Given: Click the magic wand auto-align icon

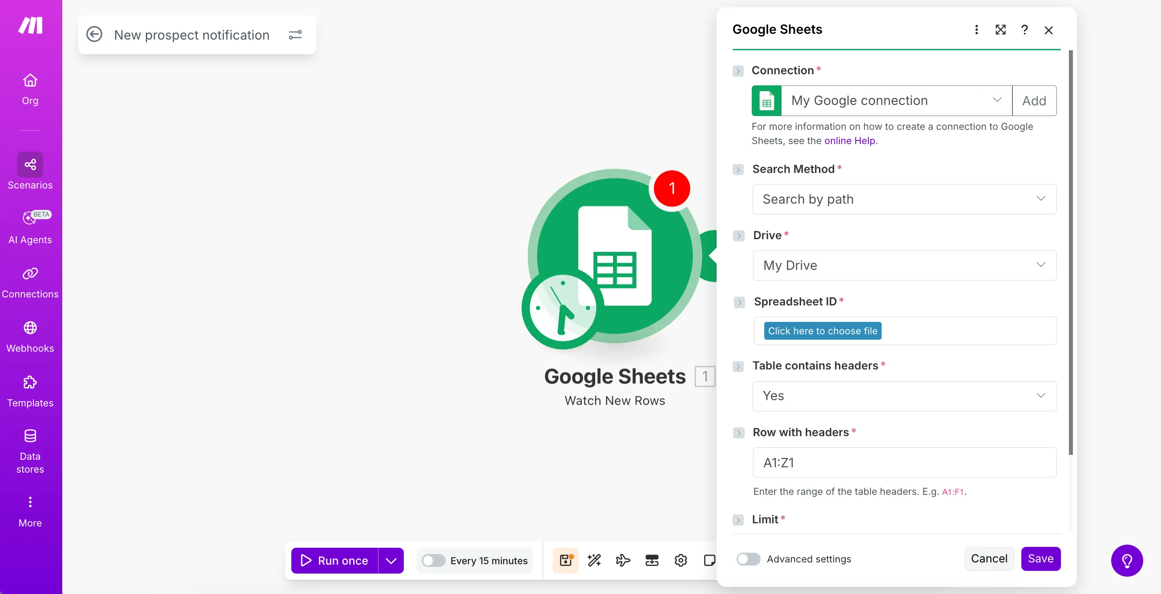Looking at the screenshot, I should (x=594, y=560).
